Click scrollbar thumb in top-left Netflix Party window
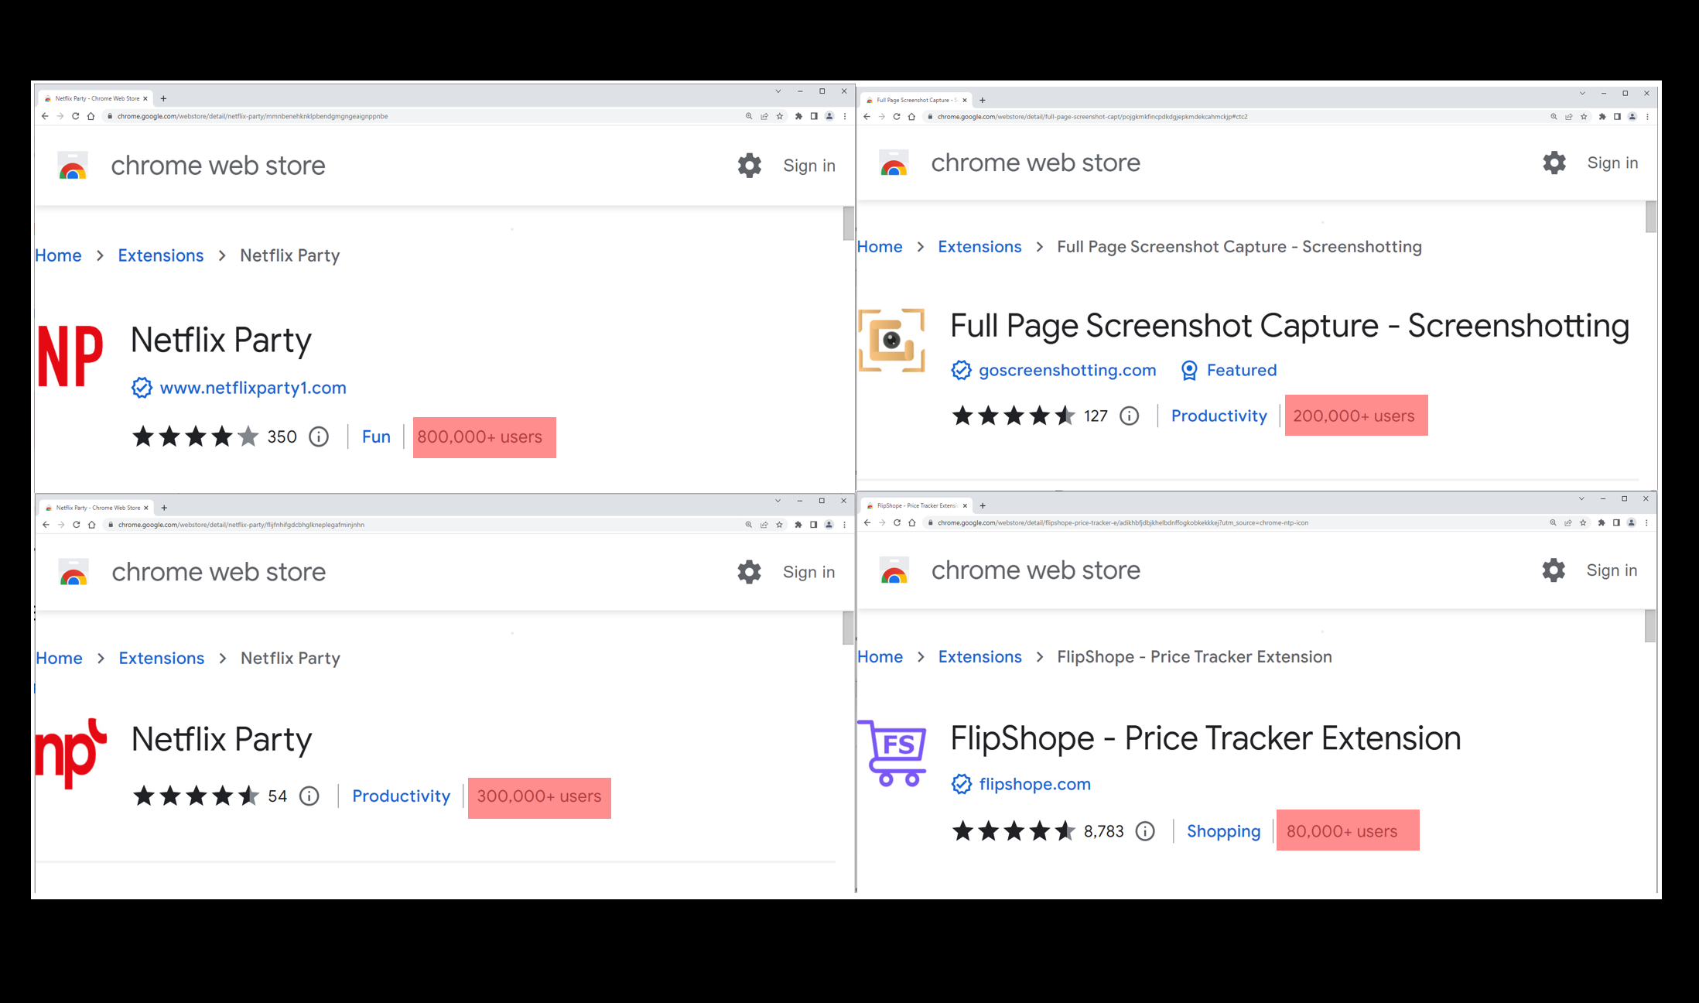Viewport: 1699px width, 1003px height. tap(848, 224)
